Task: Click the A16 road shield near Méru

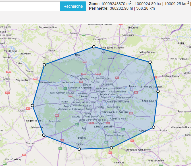Action: point(84,62)
